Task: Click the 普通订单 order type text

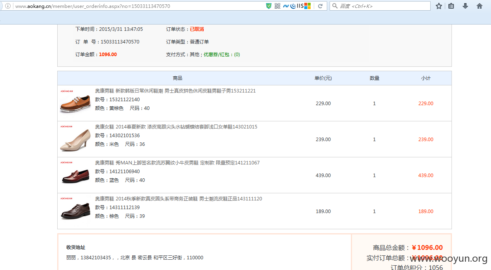Action: tap(199, 42)
